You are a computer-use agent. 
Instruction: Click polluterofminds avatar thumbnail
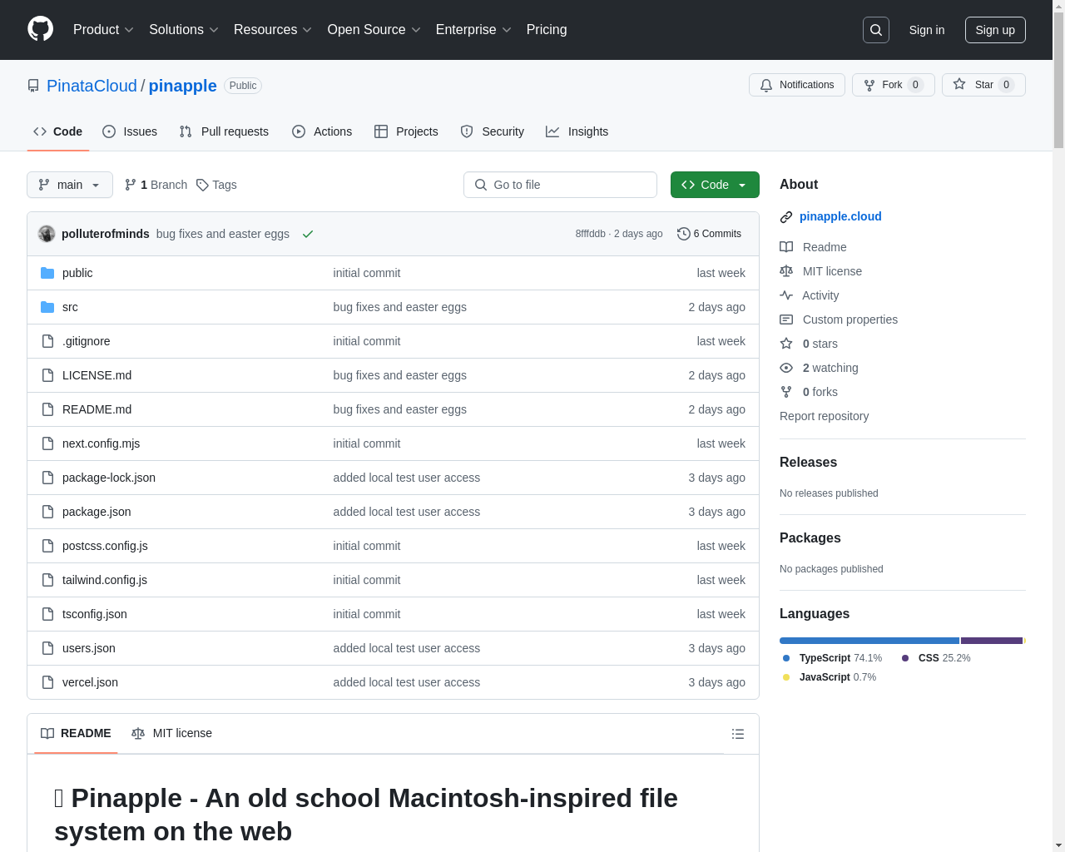click(47, 234)
